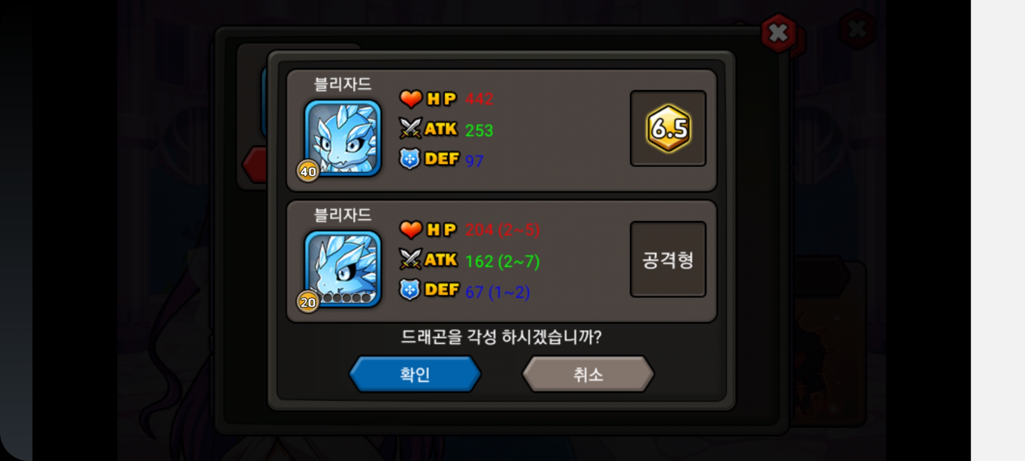Image resolution: width=1025 pixels, height=461 pixels.
Task: Tap the top HP heart icon
Action: click(x=410, y=99)
